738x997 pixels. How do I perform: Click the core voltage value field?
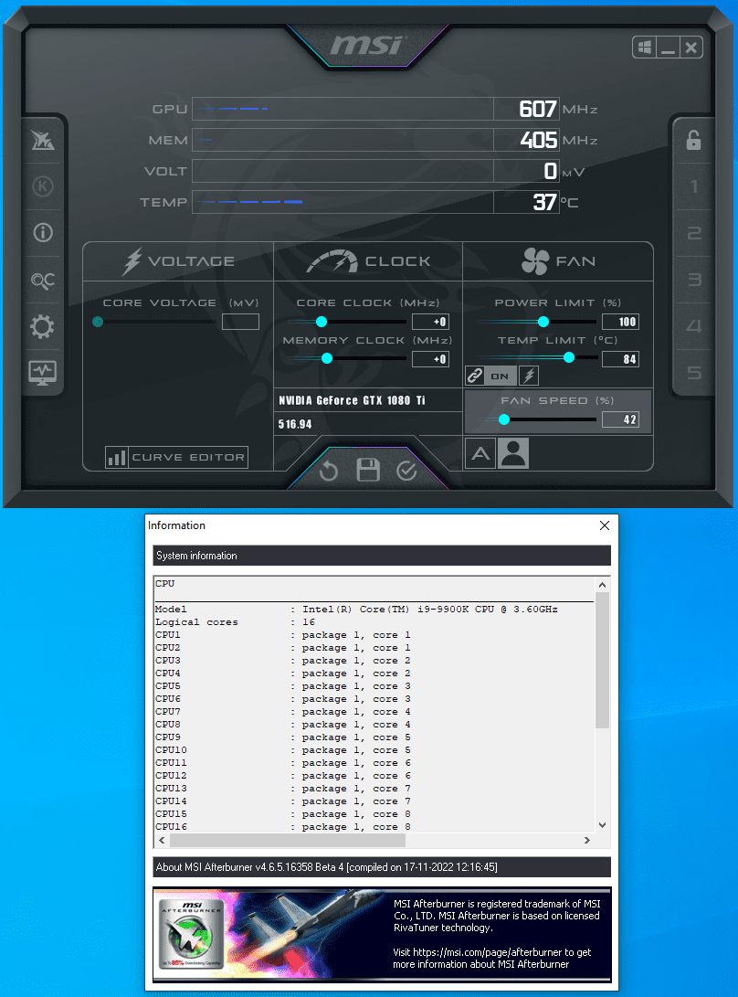pyautogui.click(x=240, y=322)
